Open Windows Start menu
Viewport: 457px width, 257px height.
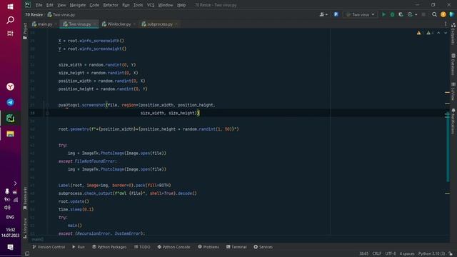pyautogui.click(x=10, y=6)
